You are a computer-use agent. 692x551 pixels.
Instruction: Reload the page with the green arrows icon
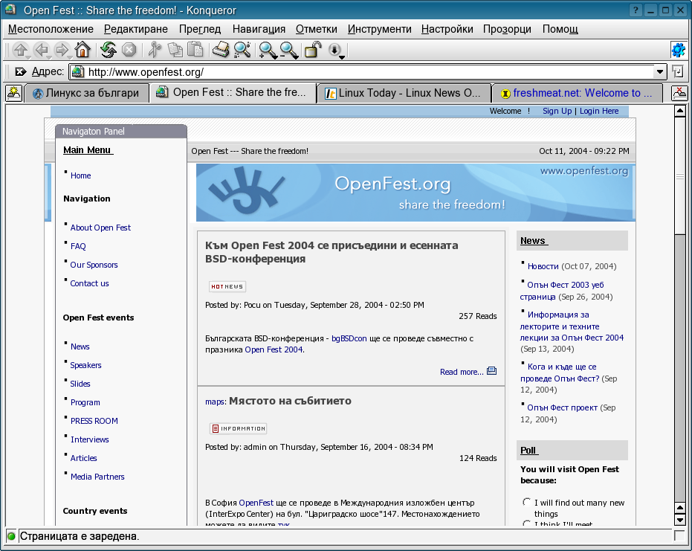coord(109,50)
